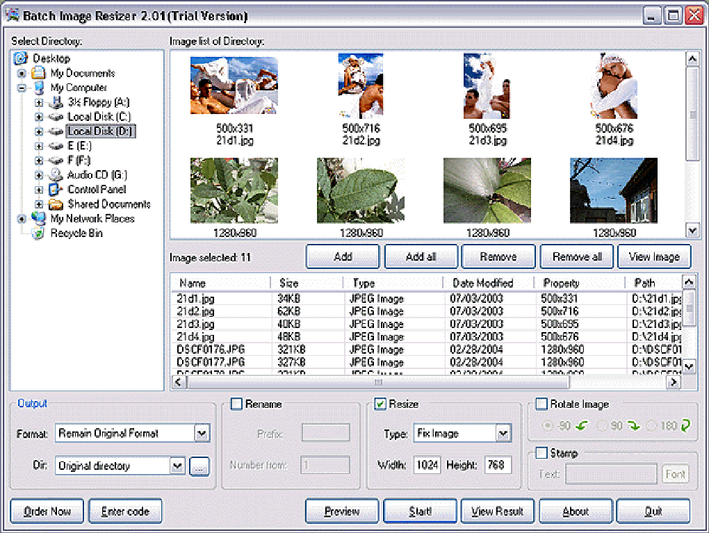Image resolution: width=709 pixels, height=533 pixels.
Task: Click the F (F:) drive icon
Action: (56, 160)
